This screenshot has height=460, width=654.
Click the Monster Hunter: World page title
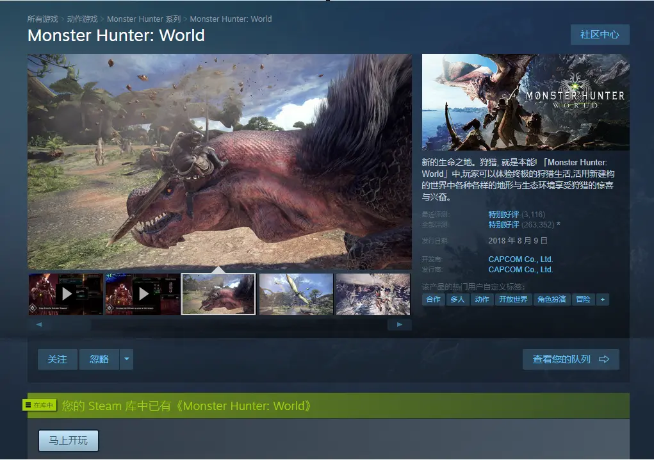[116, 35]
